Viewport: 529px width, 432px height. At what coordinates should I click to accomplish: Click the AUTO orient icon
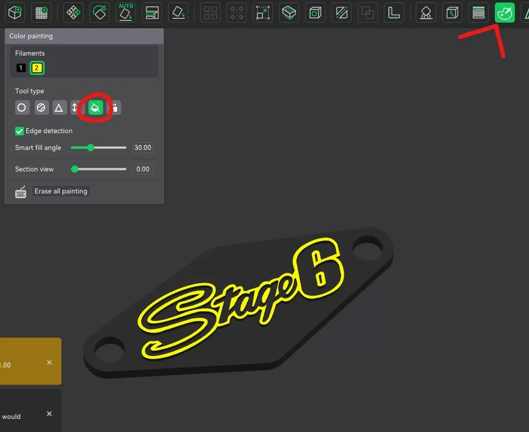[126, 13]
